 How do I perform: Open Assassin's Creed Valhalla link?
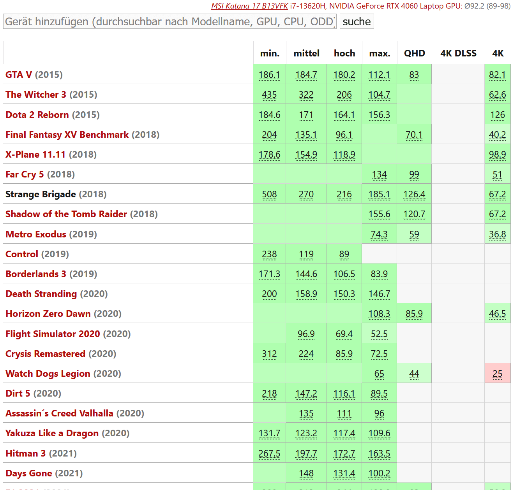(x=59, y=413)
